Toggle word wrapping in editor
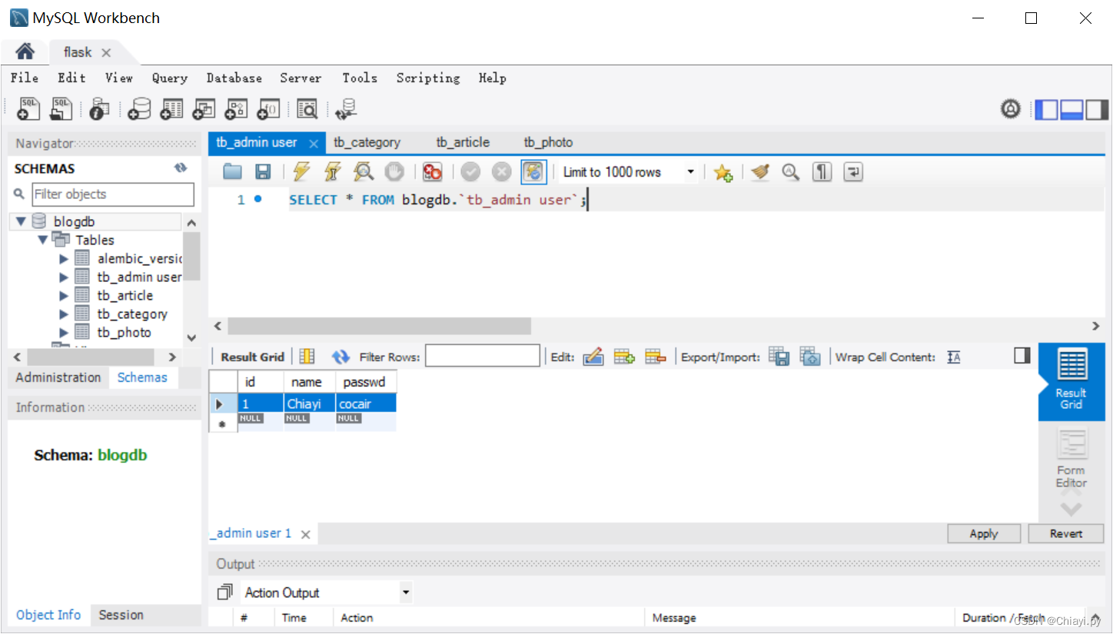The image size is (1113, 634). (x=853, y=172)
